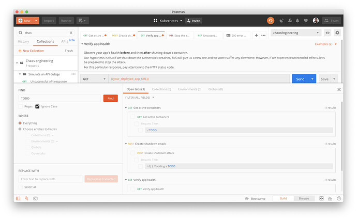Check the POST Create shutdown attack result row
The height and width of the screenshot is (220, 357).
132,153
